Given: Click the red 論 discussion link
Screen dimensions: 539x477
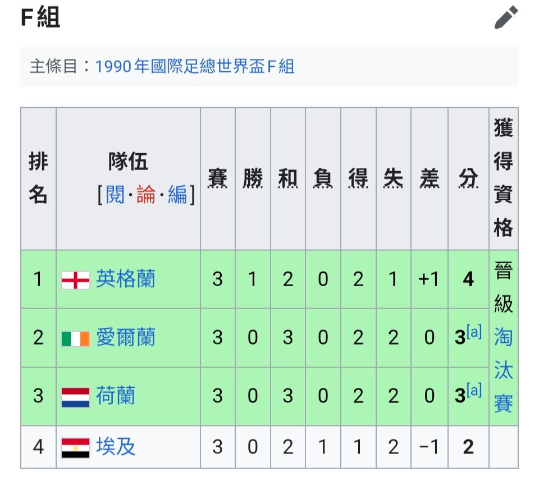Looking at the screenshot, I should [x=146, y=195].
